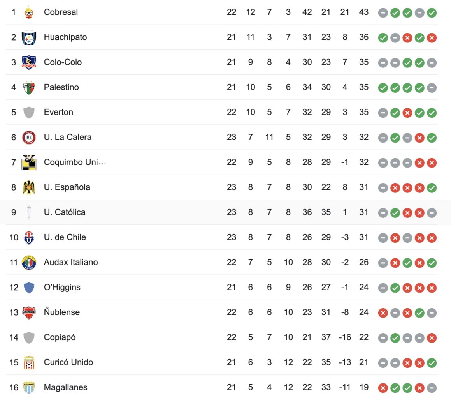This screenshot has height=399, width=451.
Task: Click Cobresal's points total of 43
Action: click(363, 12)
